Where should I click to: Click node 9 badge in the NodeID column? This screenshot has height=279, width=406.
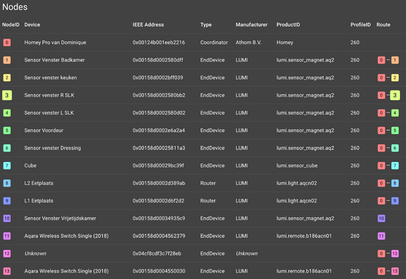point(7,201)
